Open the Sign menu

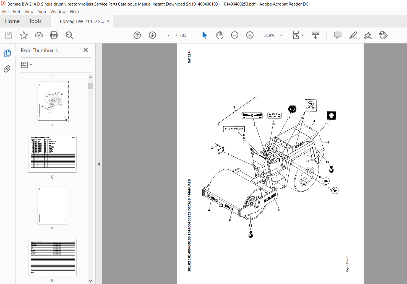coord(42,12)
